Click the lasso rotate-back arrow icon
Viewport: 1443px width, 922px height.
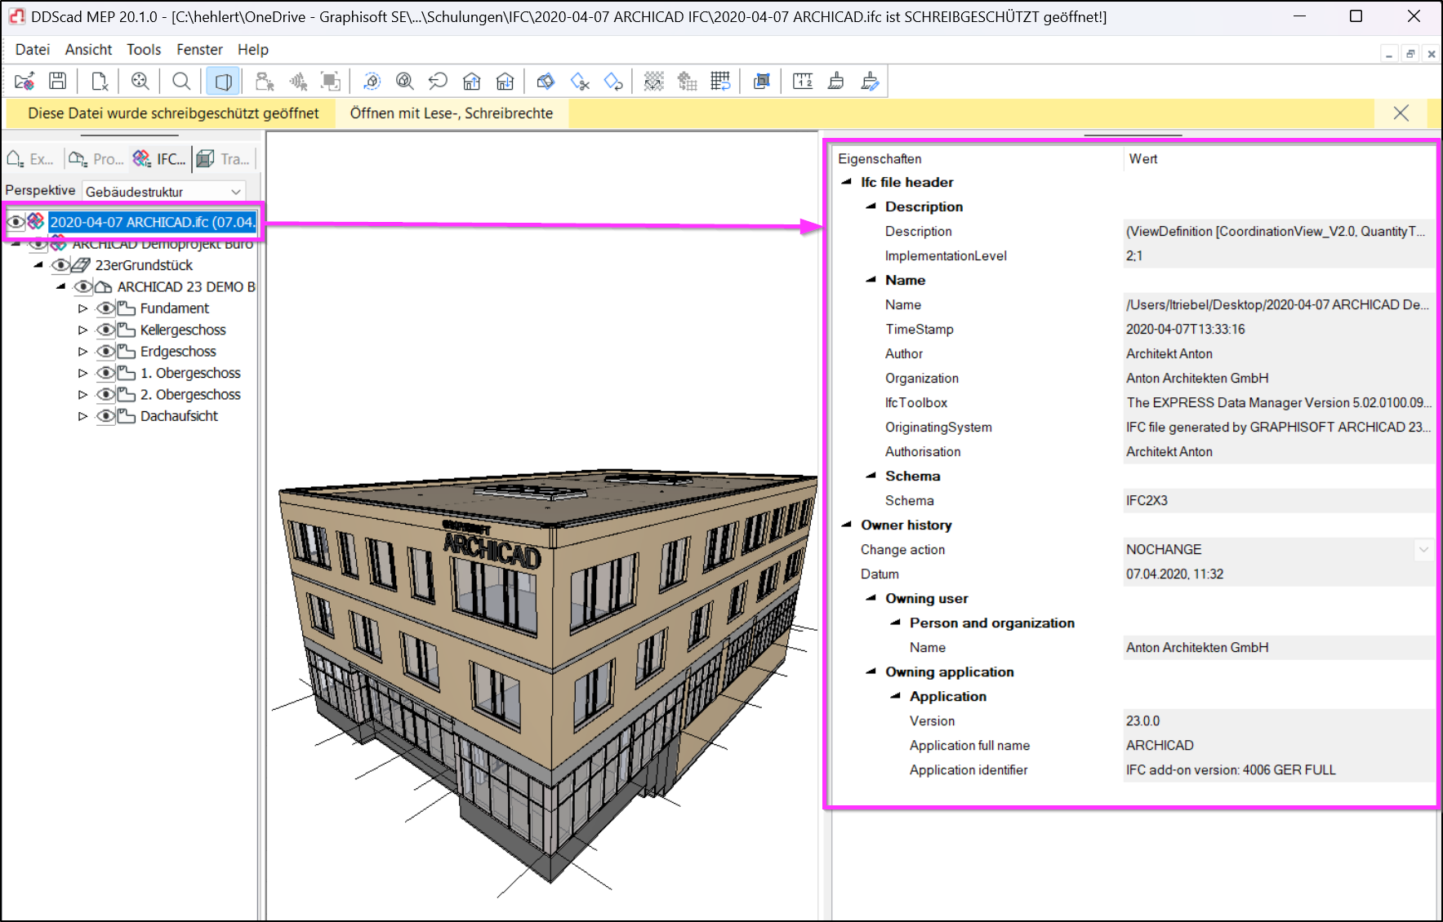tap(438, 81)
